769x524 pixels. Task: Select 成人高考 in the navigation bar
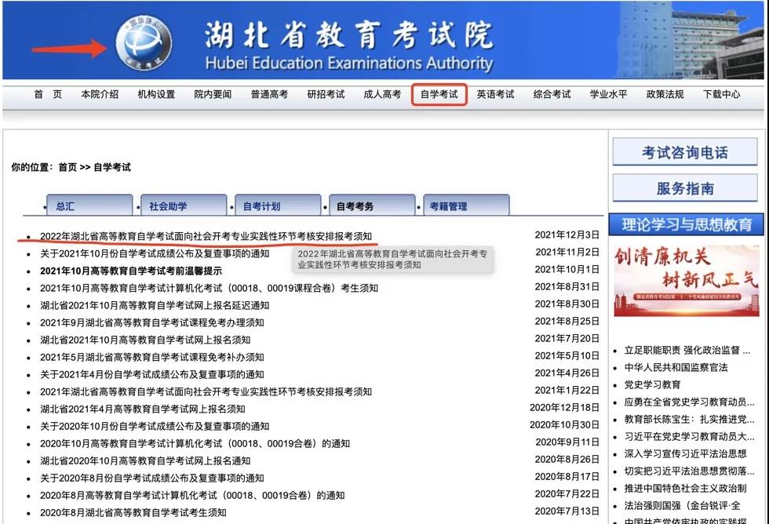coord(382,94)
